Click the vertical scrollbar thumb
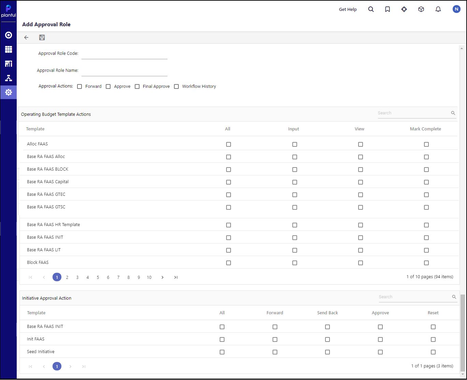The height and width of the screenshot is (380, 467). (x=463, y=333)
